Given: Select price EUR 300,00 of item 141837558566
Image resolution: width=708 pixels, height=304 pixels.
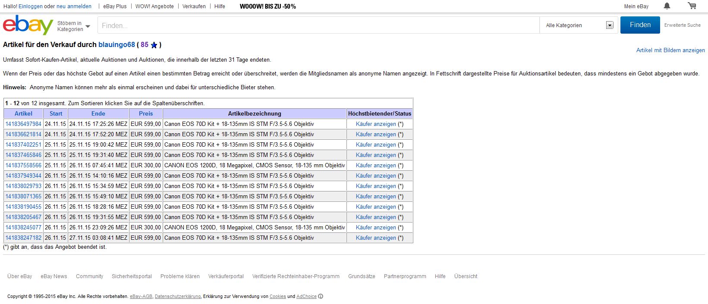Looking at the screenshot, I should (x=146, y=165).
